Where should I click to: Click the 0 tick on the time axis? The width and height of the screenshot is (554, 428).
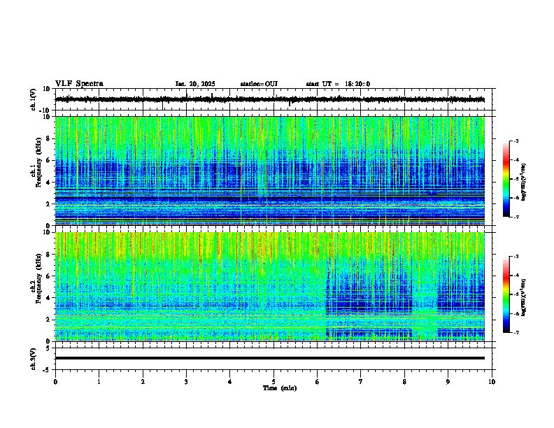point(55,382)
